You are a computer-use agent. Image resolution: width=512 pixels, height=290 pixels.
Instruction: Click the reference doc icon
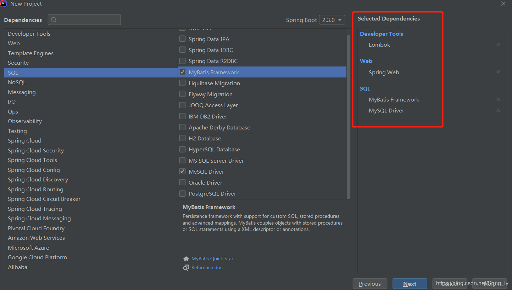click(x=186, y=268)
